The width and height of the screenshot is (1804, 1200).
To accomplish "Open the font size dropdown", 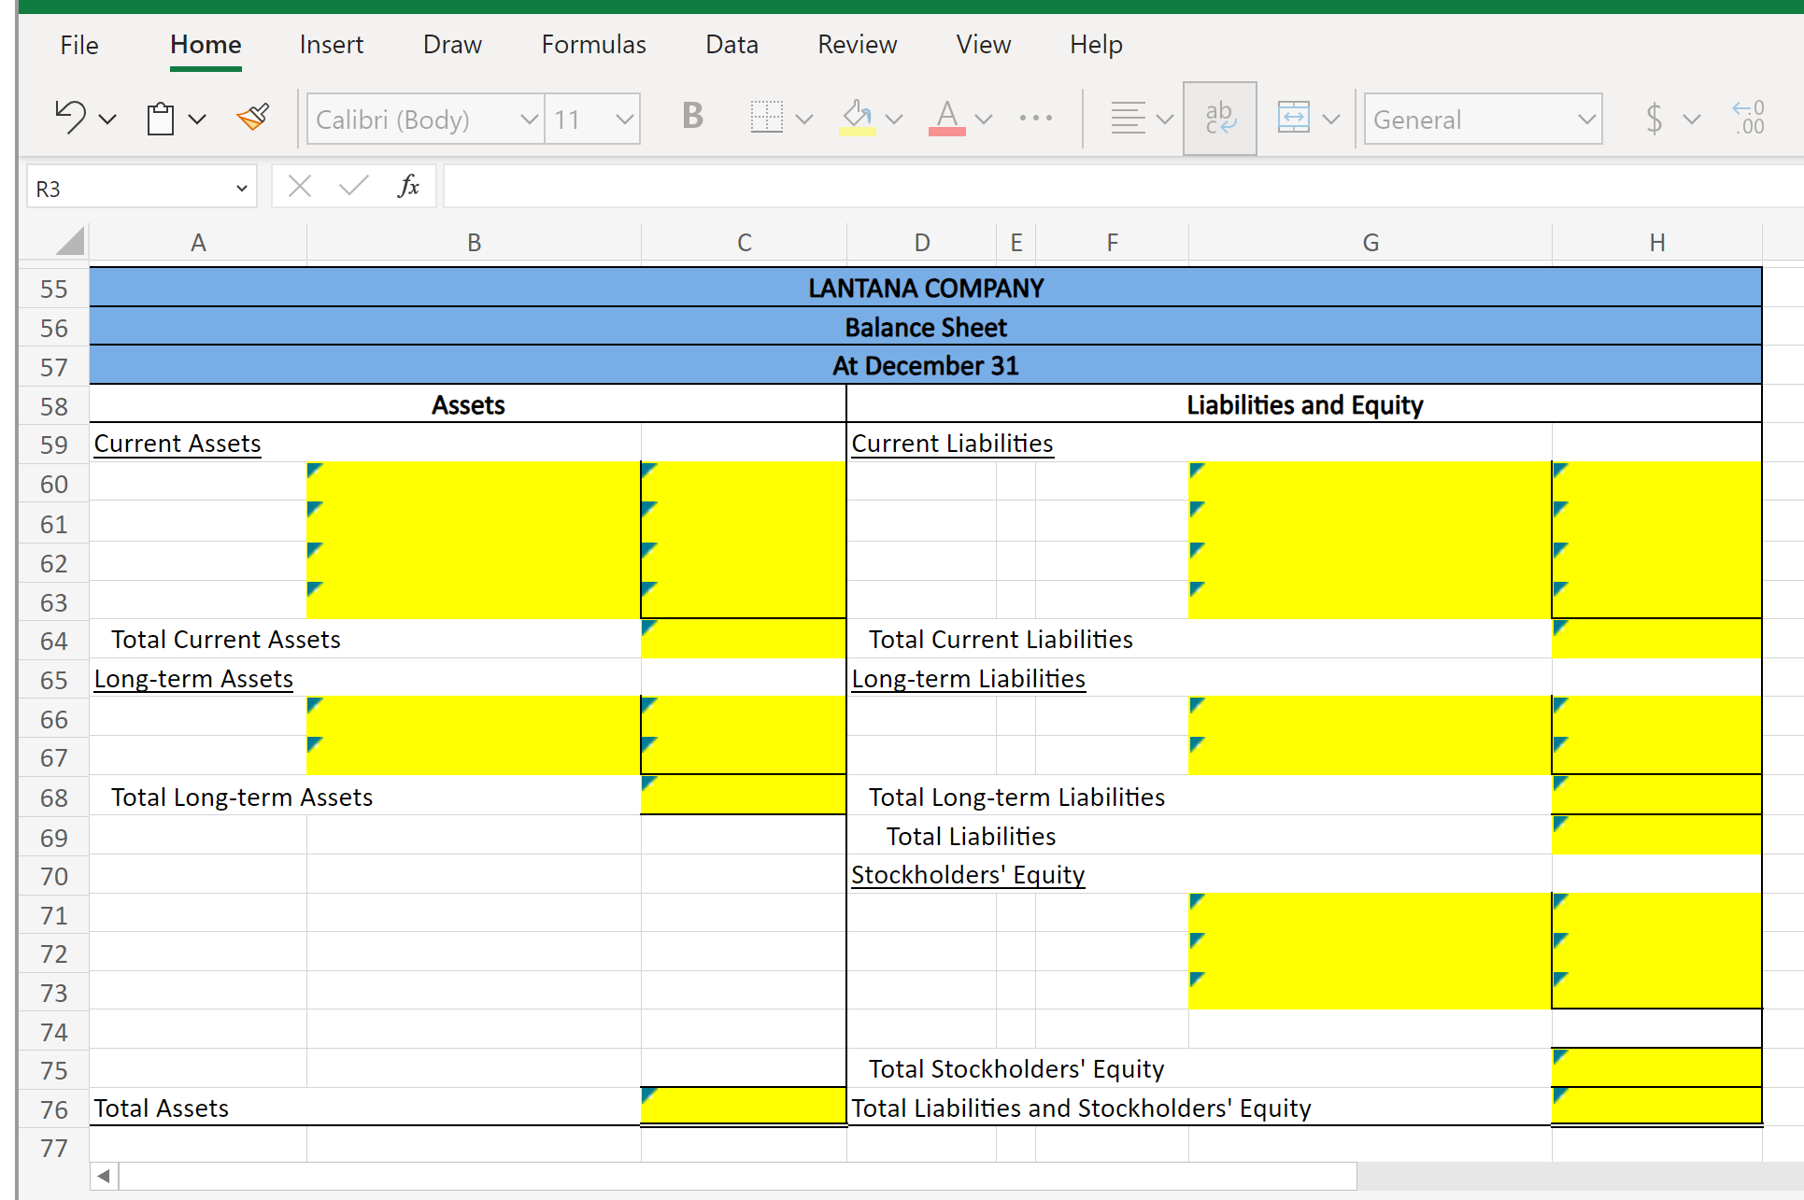I will click(623, 119).
